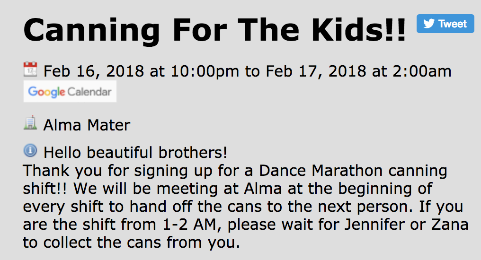Click the Canning For The Kids!! heading
The width and height of the screenshot is (481, 260).
click(214, 29)
